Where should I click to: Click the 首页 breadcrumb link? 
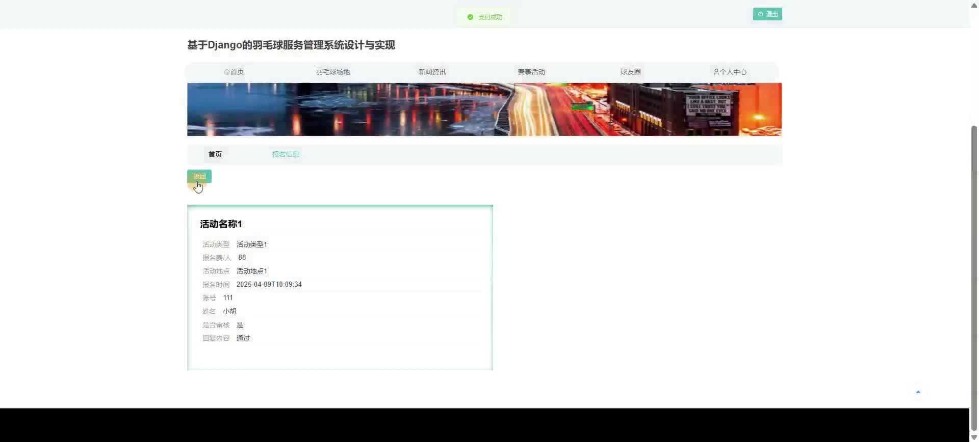(215, 154)
